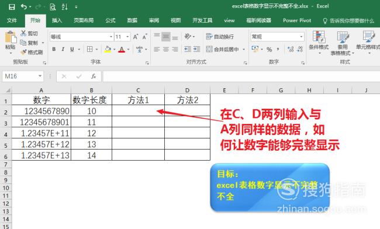Screen dimensions: 380x229
Task: Open the Print Preview icon in title bar
Action: point(53,7)
